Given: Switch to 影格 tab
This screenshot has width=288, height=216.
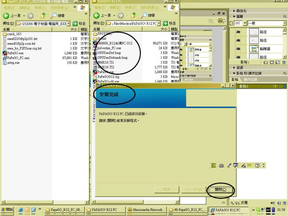Looking at the screenshot, I should [x=235, y=80].
